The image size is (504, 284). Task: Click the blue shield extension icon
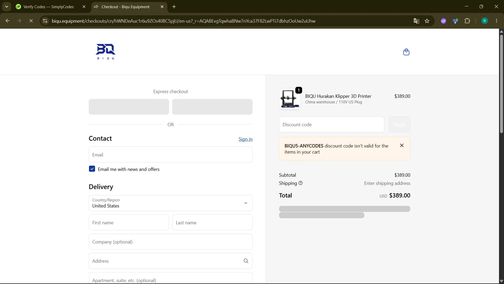coord(455,21)
